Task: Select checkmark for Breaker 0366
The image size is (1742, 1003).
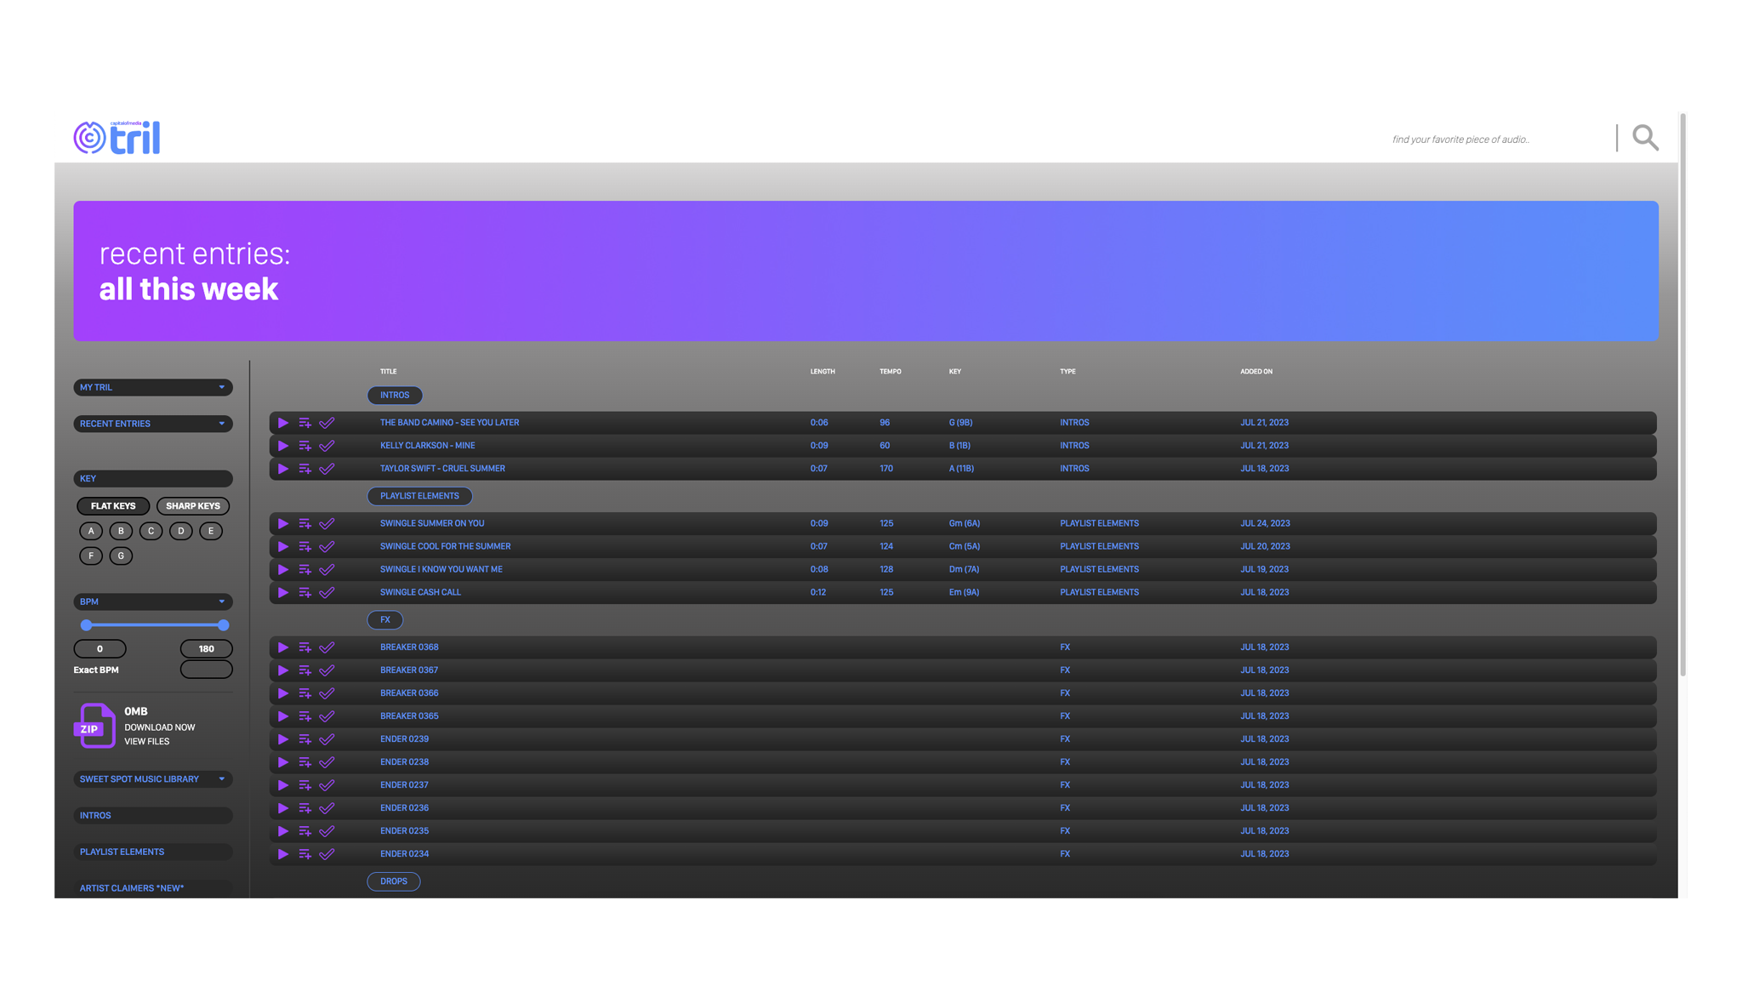Action: tap(327, 693)
